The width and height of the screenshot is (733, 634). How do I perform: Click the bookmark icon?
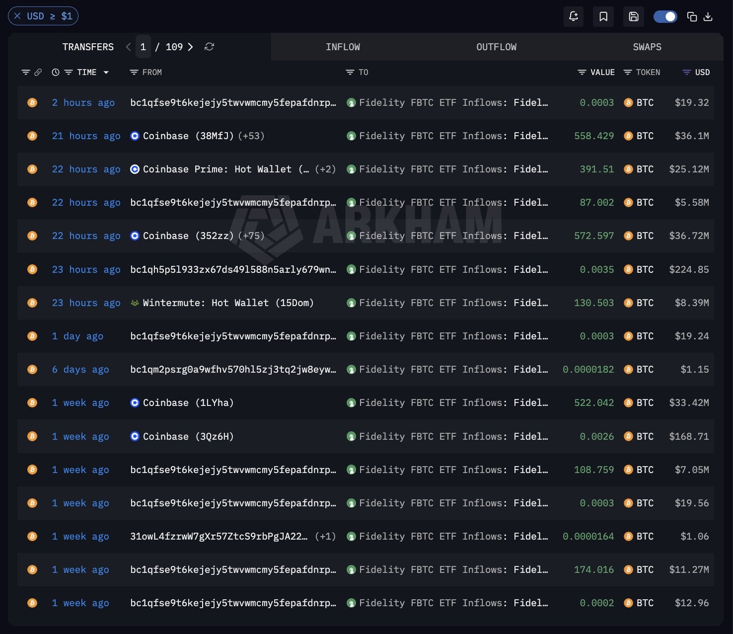tap(603, 16)
